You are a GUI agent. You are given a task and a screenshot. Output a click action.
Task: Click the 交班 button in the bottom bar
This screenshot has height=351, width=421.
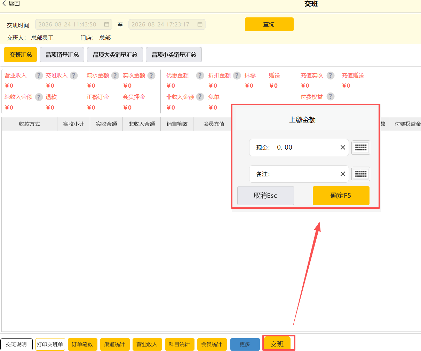pyautogui.click(x=277, y=344)
